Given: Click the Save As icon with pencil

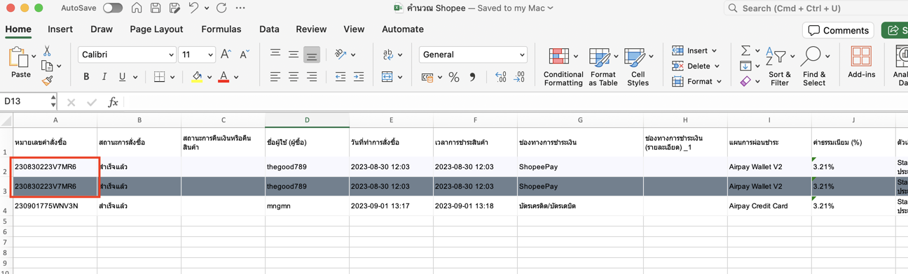Looking at the screenshot, I should pyautogui.click(x=174, y=8).
